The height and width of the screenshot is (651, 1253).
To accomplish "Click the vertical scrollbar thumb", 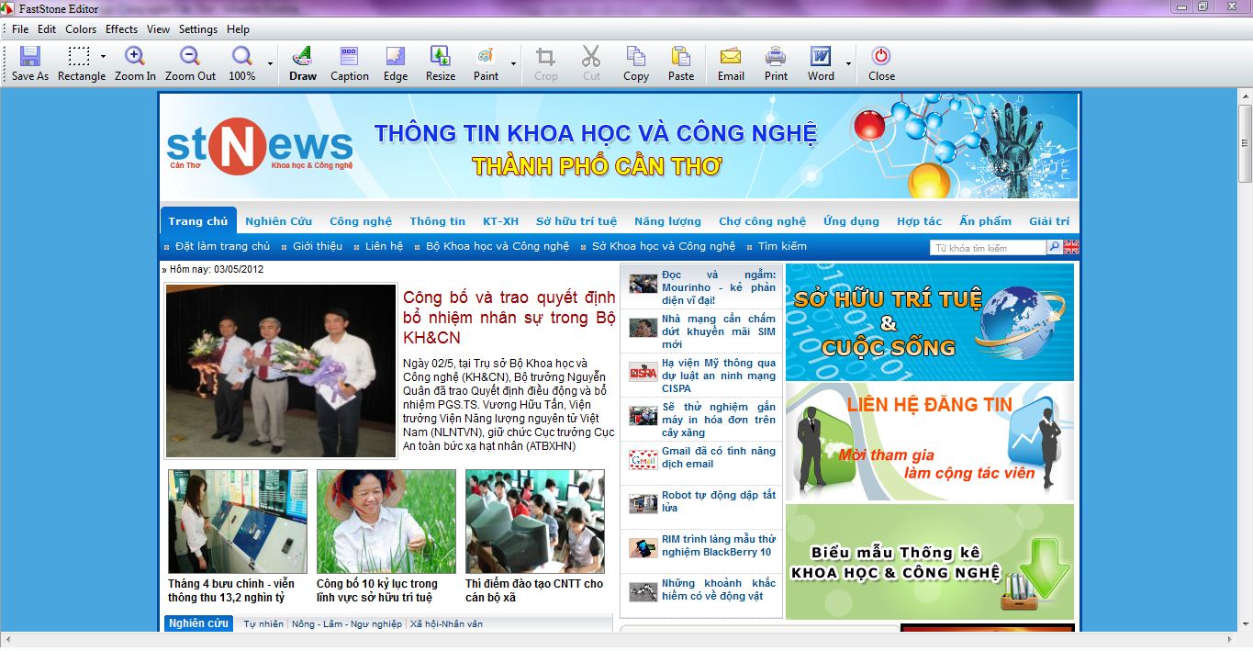I will (1245, 156).
